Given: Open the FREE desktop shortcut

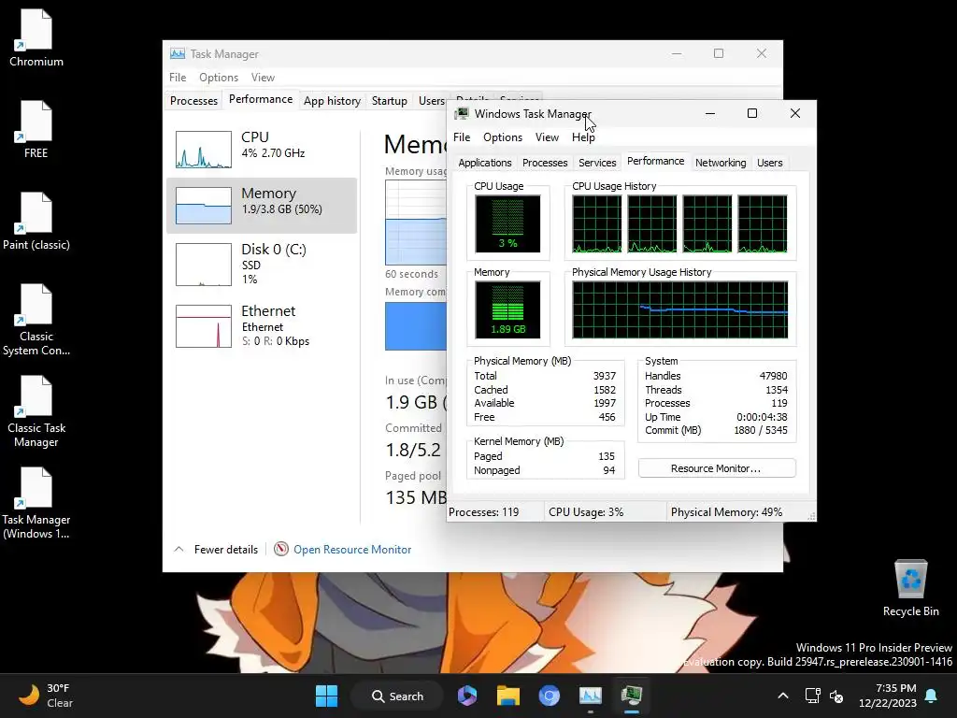Looking at the screenshot, I should [36, 129].
